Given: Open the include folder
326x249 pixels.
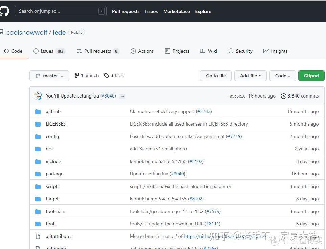Looking at the screenshot, I should [x=53, y=161].
